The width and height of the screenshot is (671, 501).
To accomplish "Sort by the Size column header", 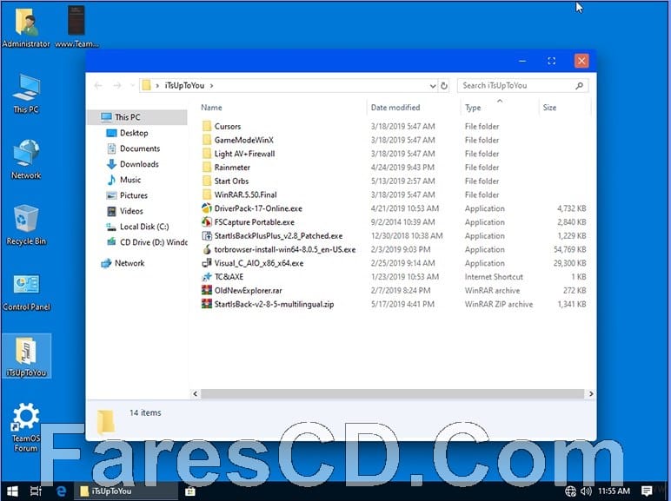I will (549, 108).
